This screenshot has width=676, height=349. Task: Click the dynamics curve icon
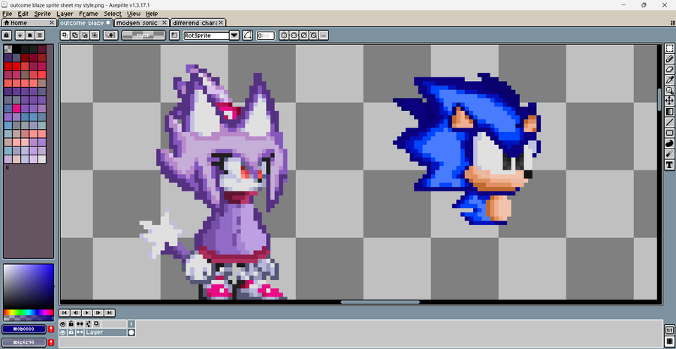pyautogui.click(x=247, y=35)
